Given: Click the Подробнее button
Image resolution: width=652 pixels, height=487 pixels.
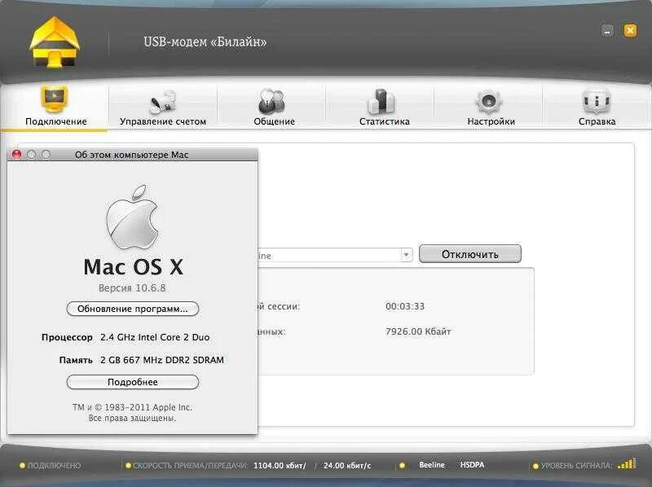Looking at the screenshot, I should 133,382.
